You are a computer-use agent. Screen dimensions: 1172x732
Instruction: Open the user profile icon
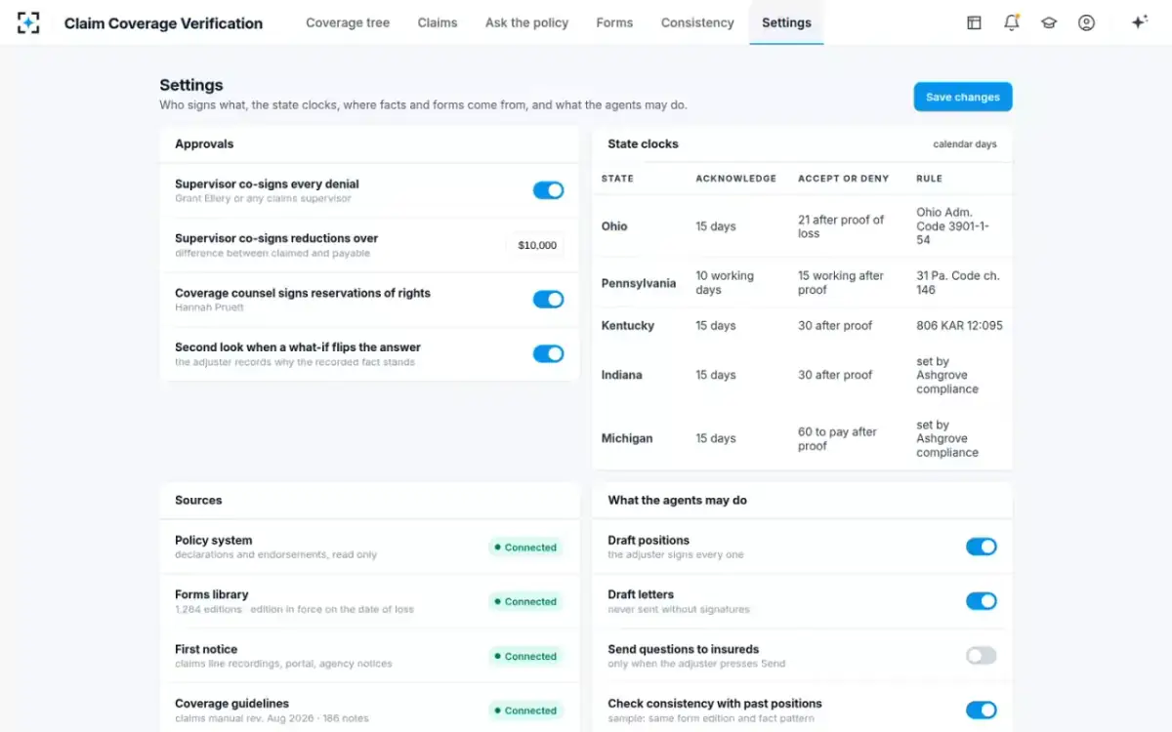1086,22
